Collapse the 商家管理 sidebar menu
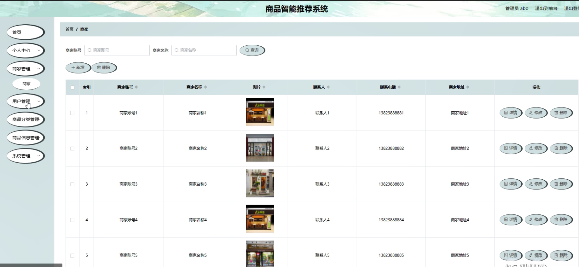This screenshot has height=267, width=579. (x=26, y=69)
